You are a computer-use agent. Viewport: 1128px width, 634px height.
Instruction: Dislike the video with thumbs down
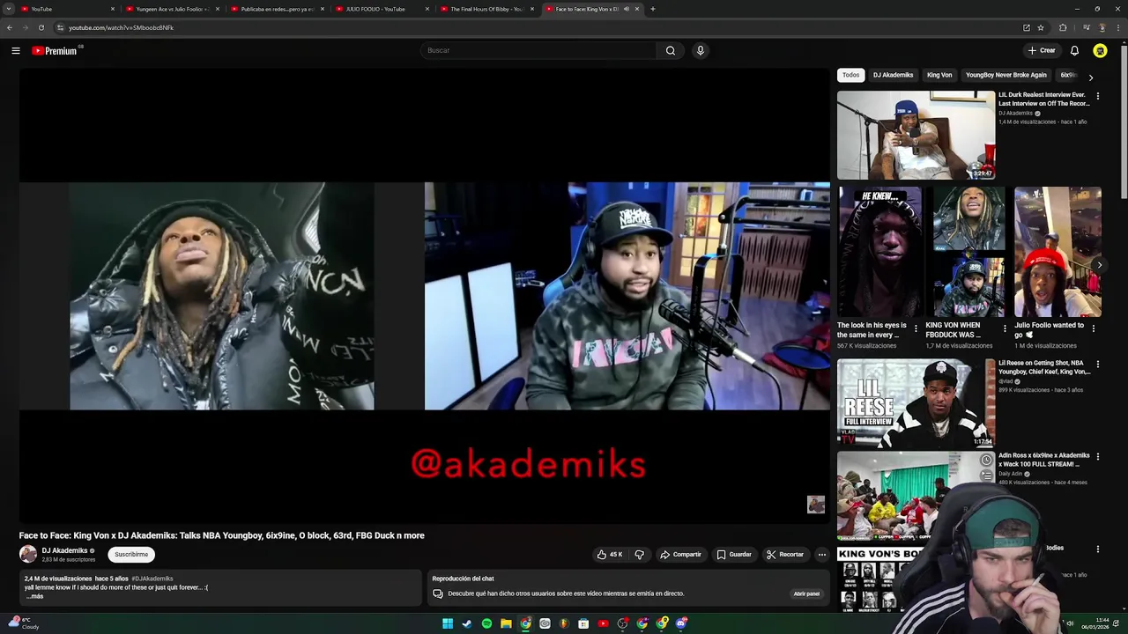[x=640, y=555]
